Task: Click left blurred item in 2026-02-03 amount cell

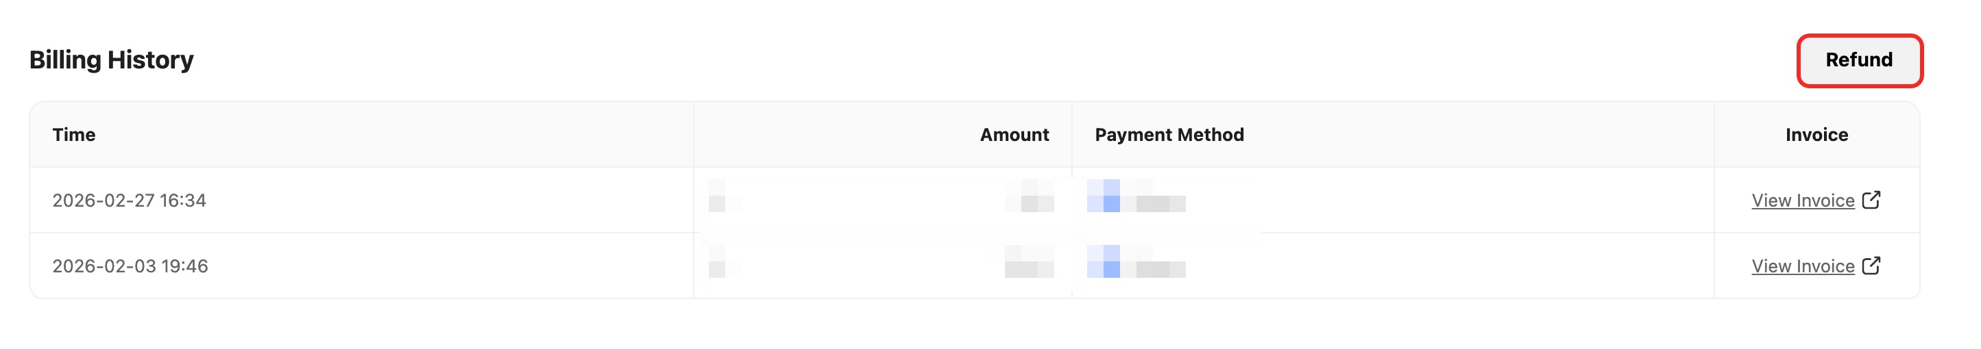Action: tap(718, 262)
